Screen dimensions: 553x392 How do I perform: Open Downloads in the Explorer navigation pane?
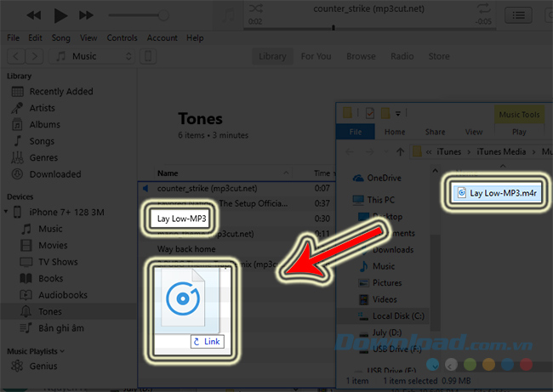(x=393, y=250)
